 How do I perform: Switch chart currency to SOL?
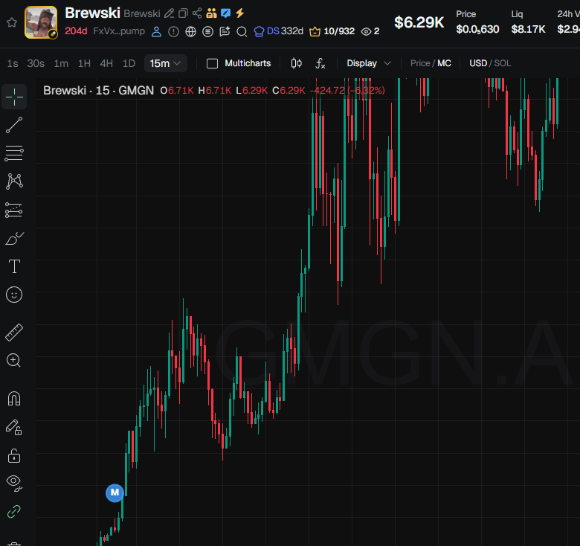click(x=503, y=63)
